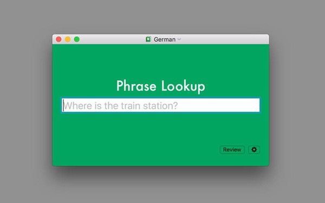Open settings with the gear icon

pos(254,149)
